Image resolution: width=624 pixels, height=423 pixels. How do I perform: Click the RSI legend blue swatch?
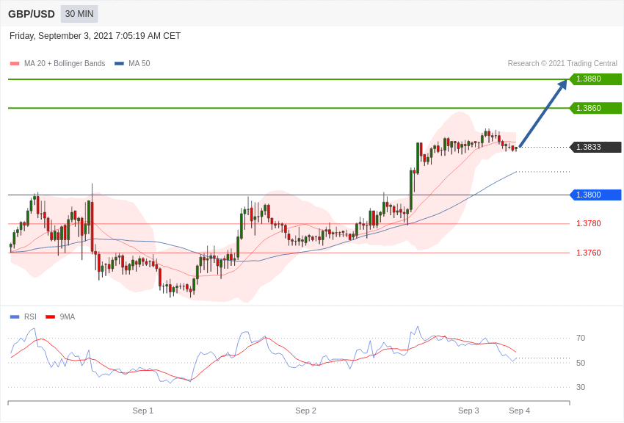pos(15,317)
